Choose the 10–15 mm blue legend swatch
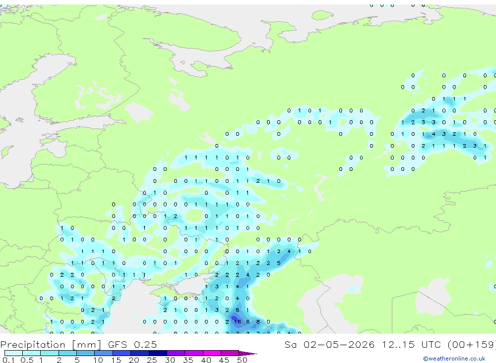 click(104, 353)
